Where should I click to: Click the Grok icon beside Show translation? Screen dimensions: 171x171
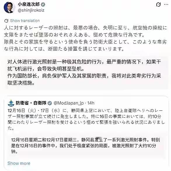6,21
